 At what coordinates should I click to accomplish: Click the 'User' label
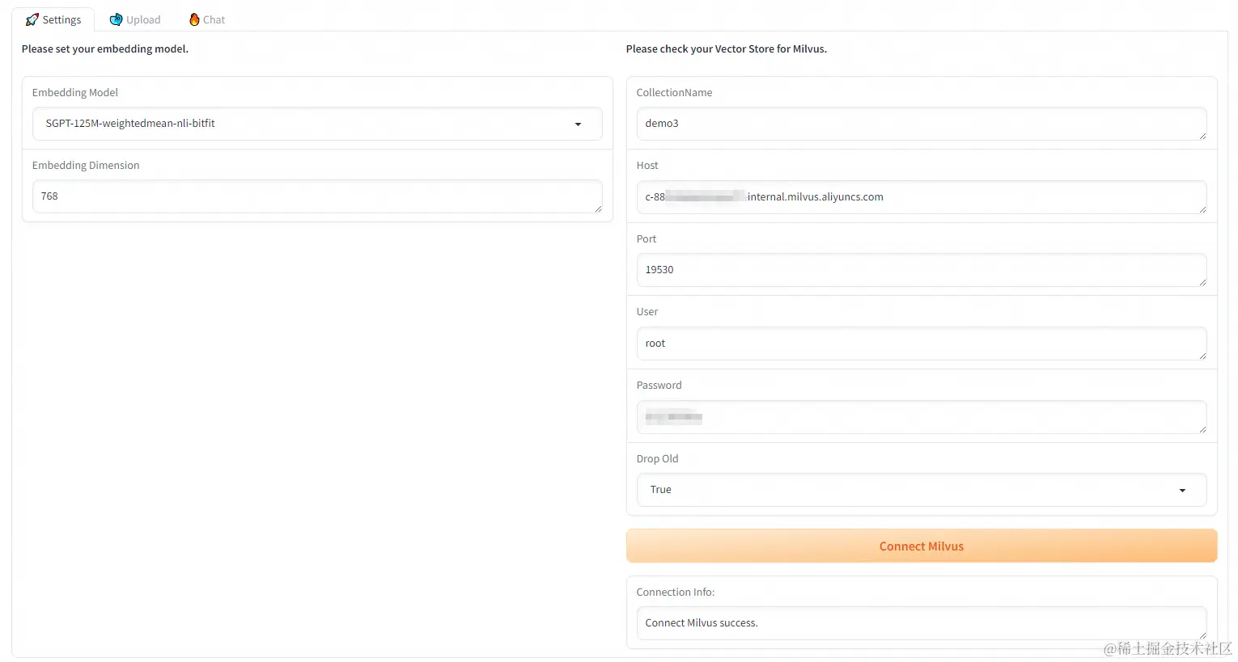[647, 312]
